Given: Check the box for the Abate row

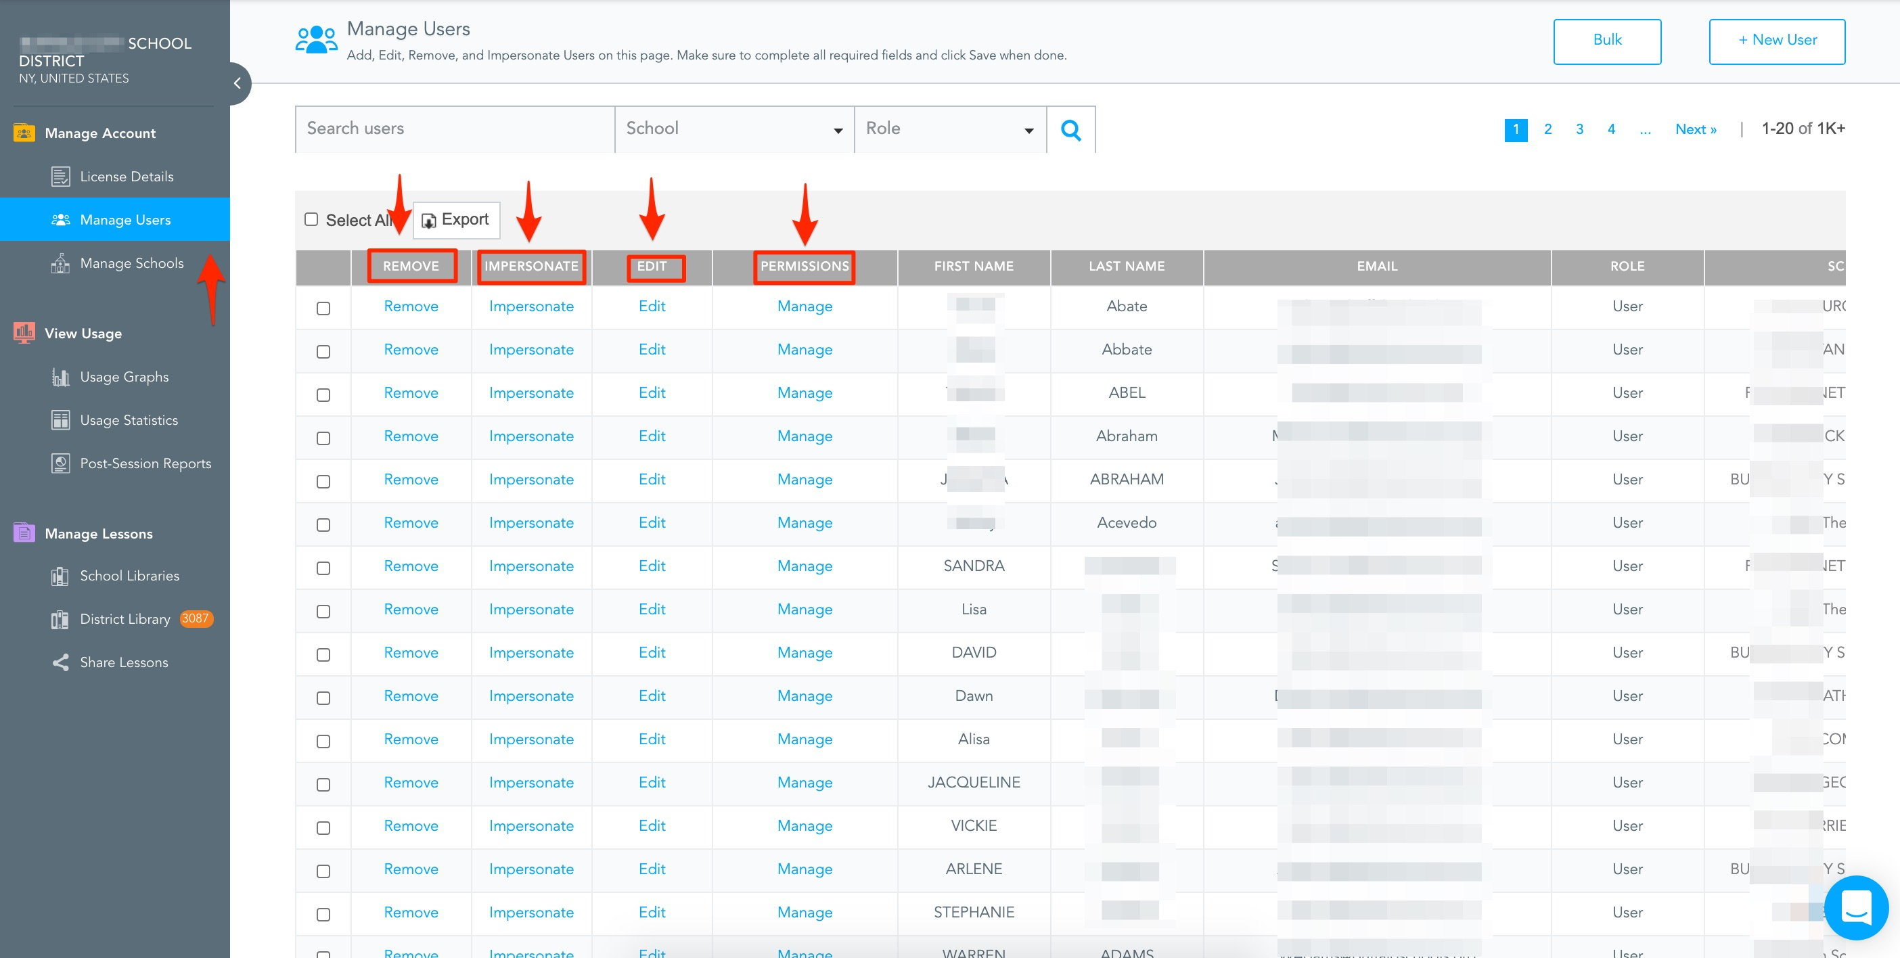Looking at the screenshot, I should click(323, 309).
